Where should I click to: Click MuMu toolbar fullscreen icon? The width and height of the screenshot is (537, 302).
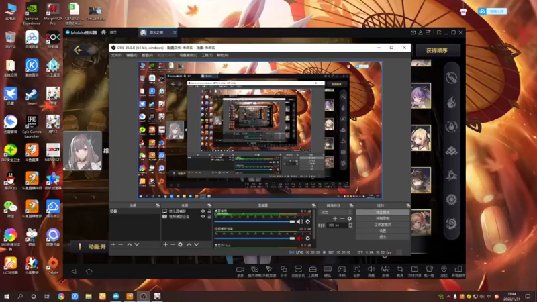coord(356,270)
